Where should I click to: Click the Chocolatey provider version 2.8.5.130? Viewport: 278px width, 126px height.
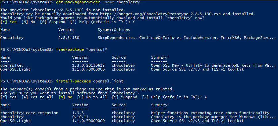pos(69,38)
